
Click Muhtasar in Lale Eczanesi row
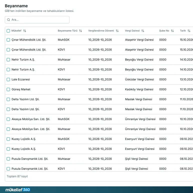[64, 79]
